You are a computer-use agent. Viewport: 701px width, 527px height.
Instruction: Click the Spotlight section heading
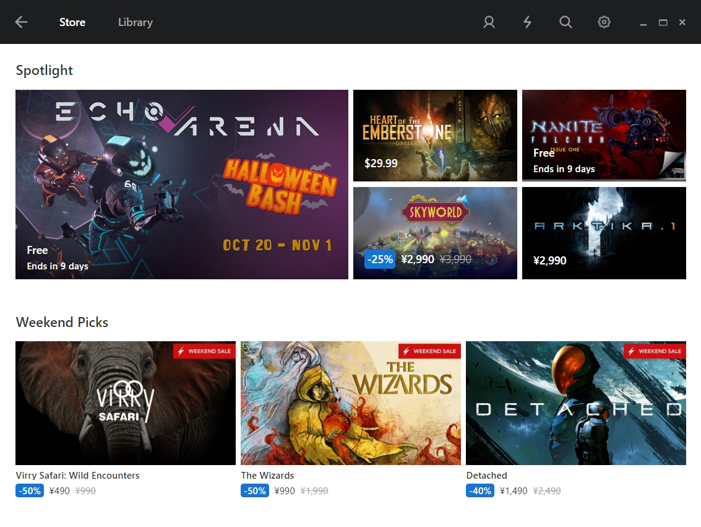pyautogui.click(x=45, y=71)
